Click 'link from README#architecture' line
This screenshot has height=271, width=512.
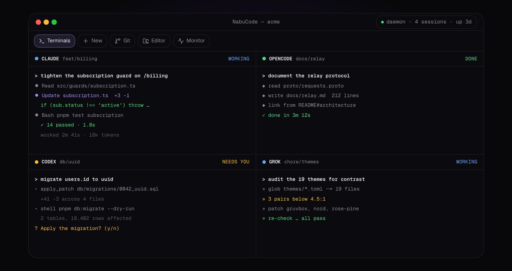[x=309, y=105]
